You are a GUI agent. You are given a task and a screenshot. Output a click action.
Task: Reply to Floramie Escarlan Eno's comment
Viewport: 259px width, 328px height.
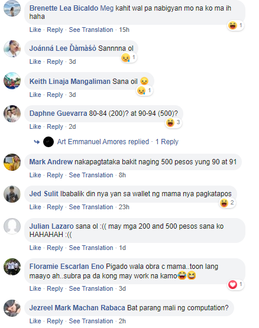[55, 288]
